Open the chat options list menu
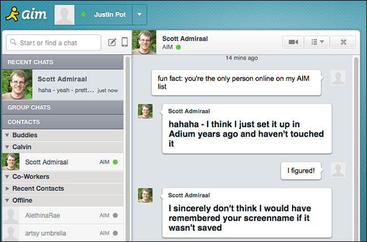 tap(317, 42)
